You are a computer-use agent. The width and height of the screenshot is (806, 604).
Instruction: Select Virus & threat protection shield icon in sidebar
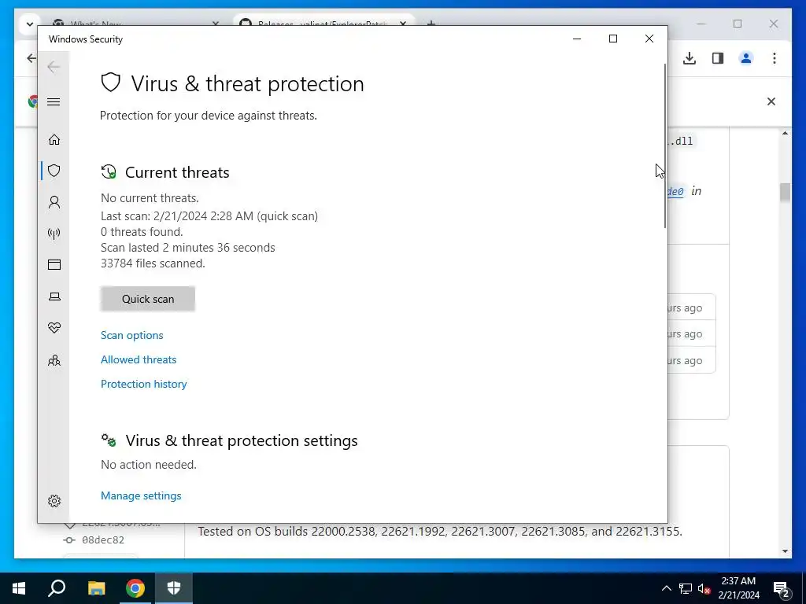pyautogui.click(x=54, y=171)
